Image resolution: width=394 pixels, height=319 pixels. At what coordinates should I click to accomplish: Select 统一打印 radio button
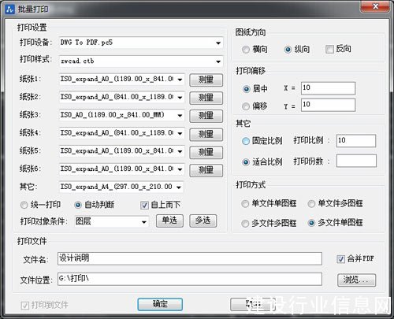(24, 205)
